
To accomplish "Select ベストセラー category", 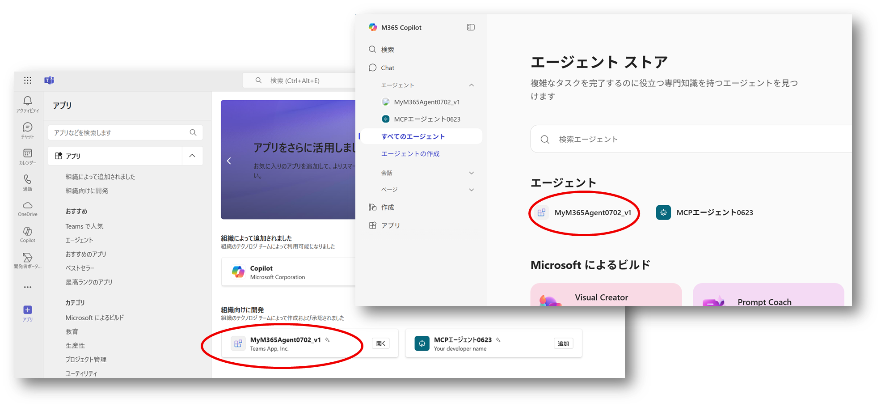I will tap(80, 268).
